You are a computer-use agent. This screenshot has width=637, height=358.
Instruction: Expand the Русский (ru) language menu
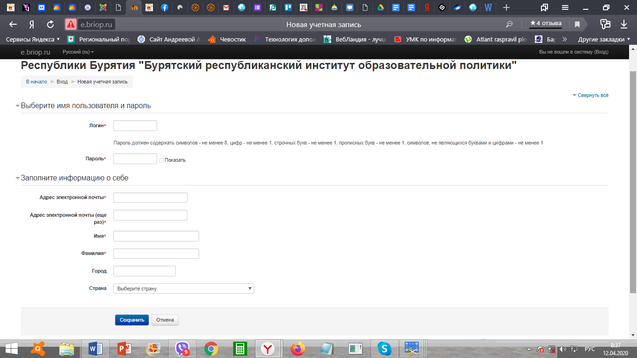(78, 52)
